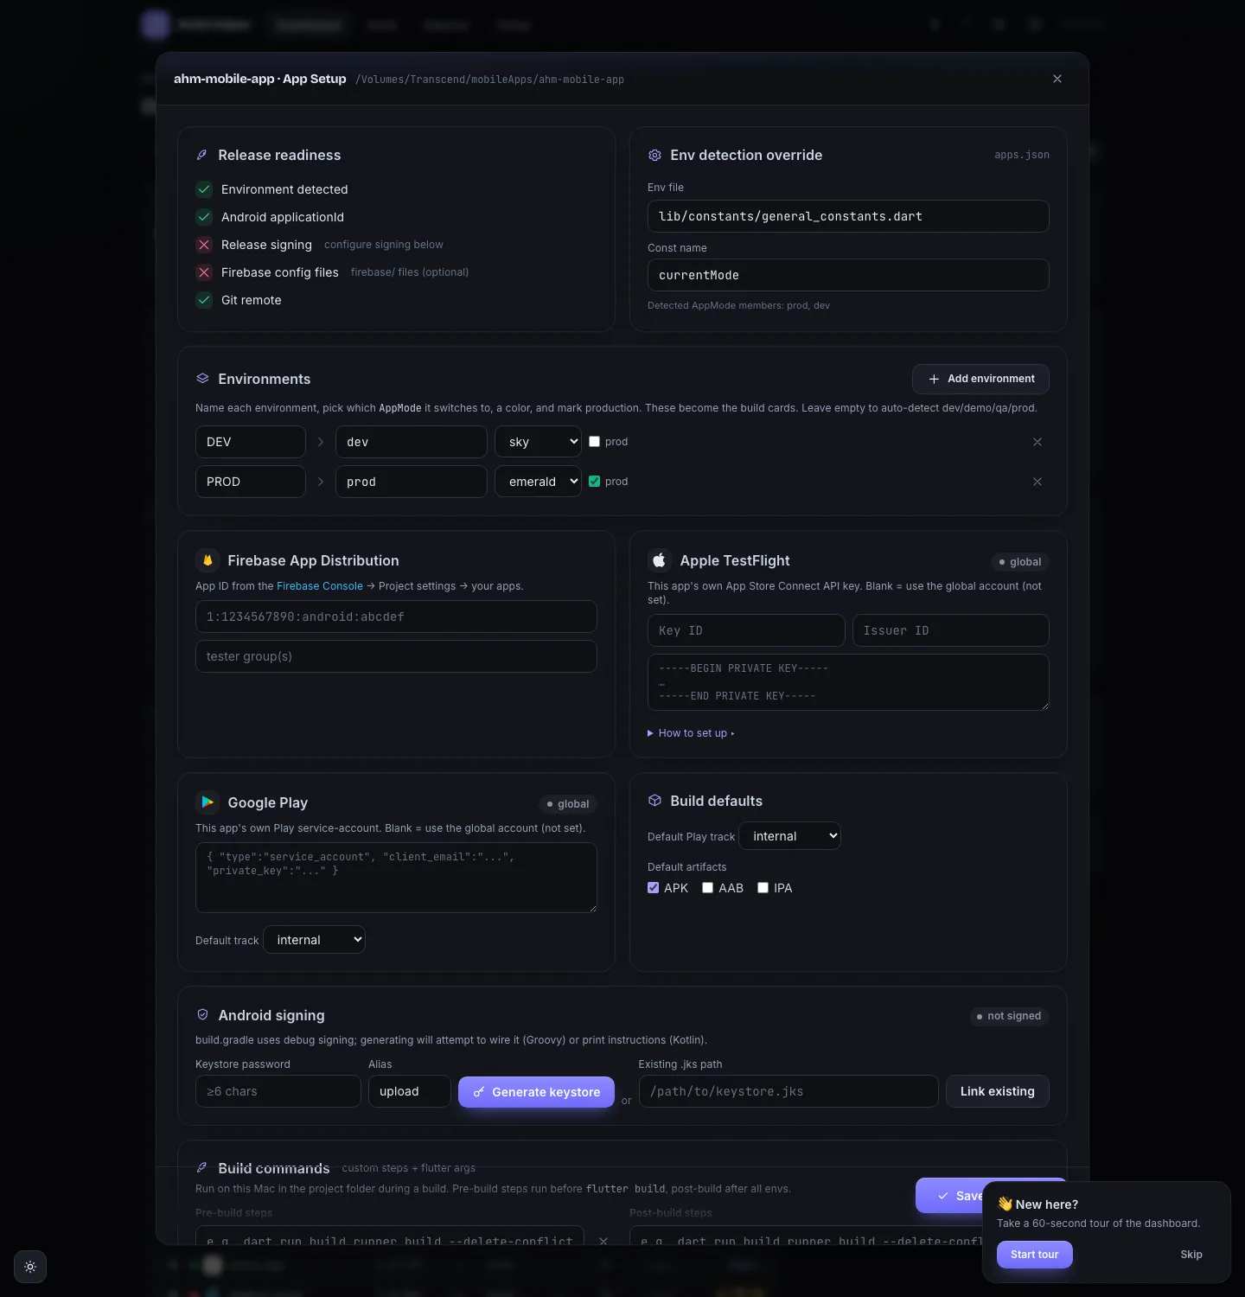Viewport: 1245px width, 1297px height.
Task: Expand the How to set up section
Action: click(x=691, y=733)
